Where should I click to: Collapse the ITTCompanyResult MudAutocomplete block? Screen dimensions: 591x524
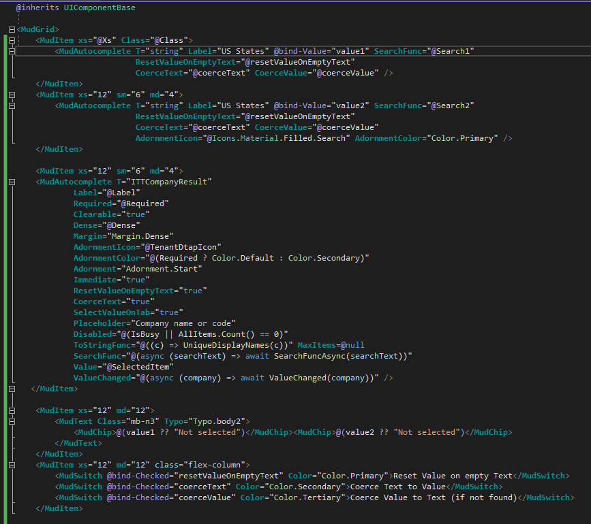tap(12, 182)
